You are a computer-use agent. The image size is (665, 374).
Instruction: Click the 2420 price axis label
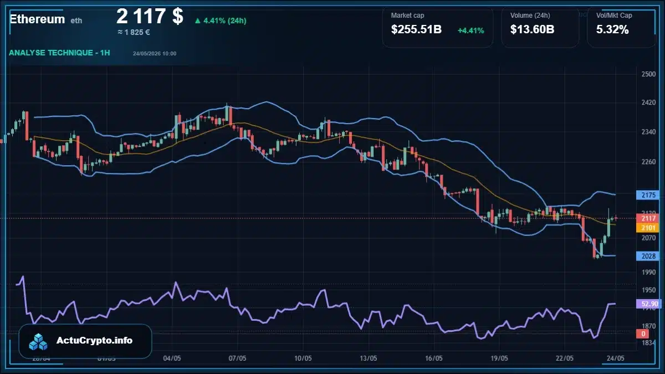[x=648, y=102]
